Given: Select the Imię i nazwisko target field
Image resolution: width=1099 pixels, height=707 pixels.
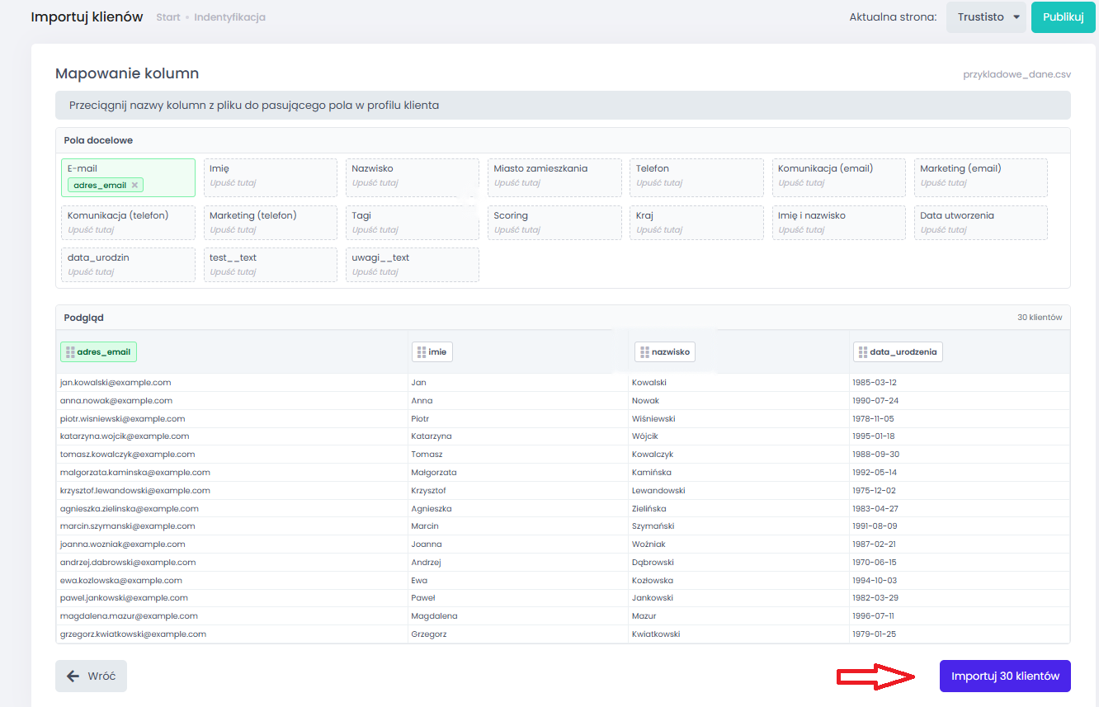Looking at the screenshot, I should 839,223.
